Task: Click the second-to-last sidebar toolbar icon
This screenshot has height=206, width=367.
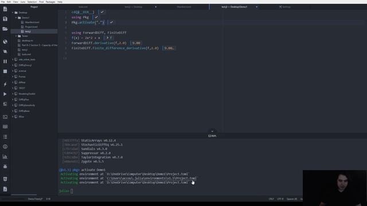Action: (5, 179)
